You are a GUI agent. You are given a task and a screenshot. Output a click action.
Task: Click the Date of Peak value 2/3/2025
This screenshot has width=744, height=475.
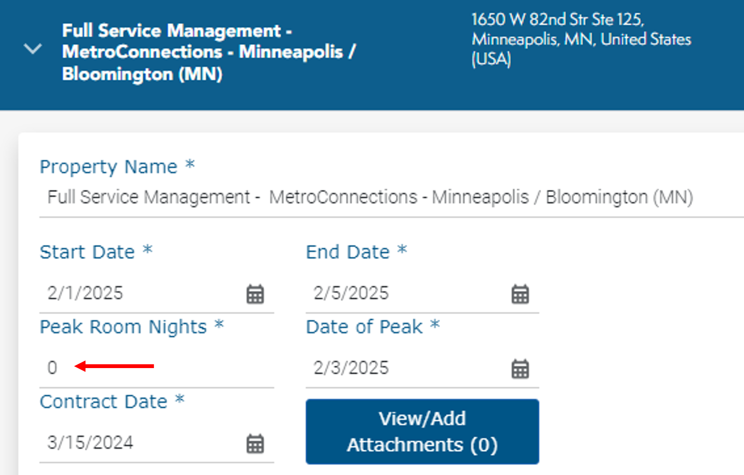(x=350, y=368)
